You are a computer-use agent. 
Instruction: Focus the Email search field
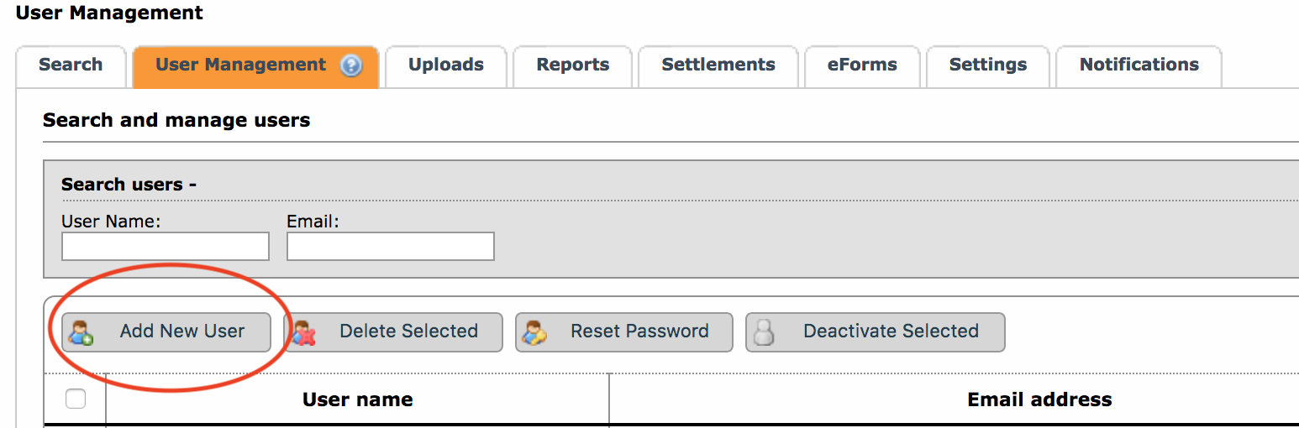coord(391,247)
